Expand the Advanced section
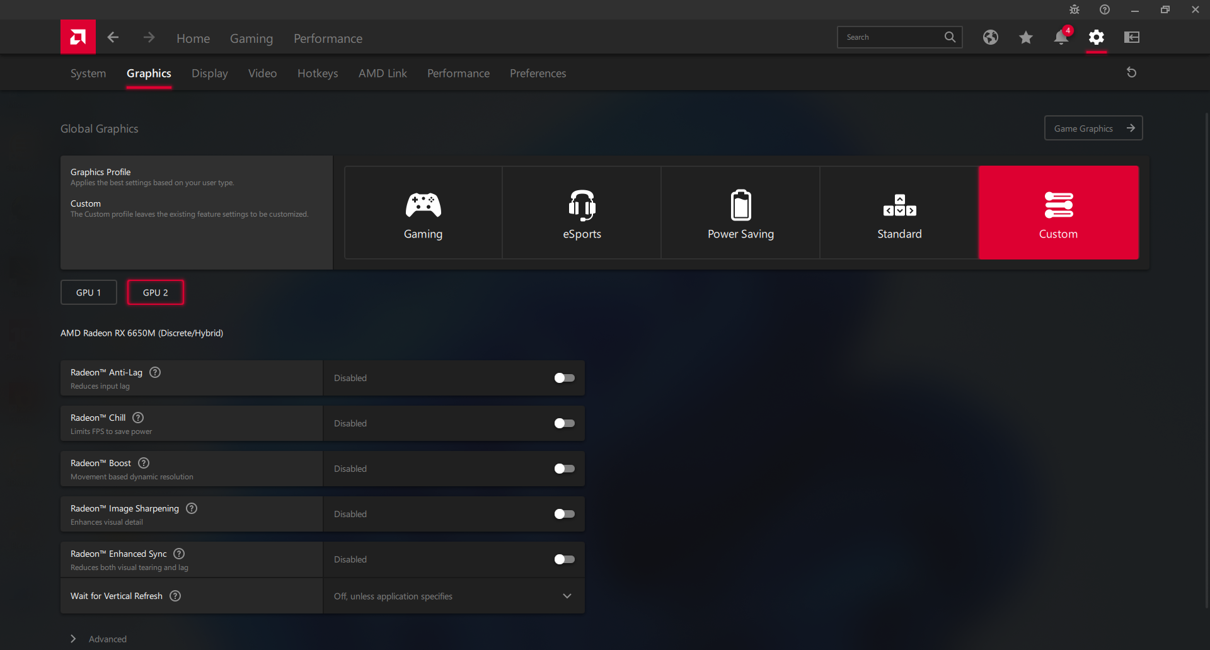1210x650 pixels. [98, 639]
